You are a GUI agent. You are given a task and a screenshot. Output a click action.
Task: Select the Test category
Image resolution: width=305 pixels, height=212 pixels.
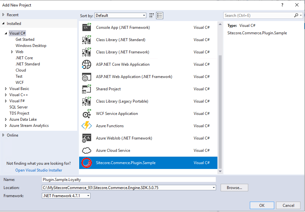pos(19,76)
